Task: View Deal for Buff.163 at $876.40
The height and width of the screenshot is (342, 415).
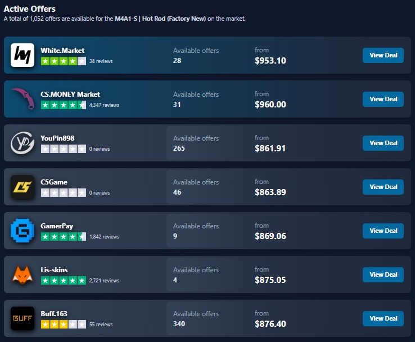Action: click(383, 318)
